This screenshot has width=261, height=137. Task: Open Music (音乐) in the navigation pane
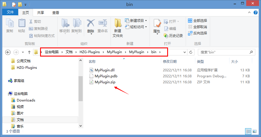[x=17, y=126]
